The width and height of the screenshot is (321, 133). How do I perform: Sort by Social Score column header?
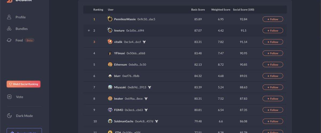tap(243, 10)
